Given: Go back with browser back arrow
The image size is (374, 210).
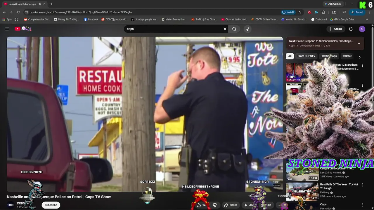Looking at the screenshot, I should click(4, 12).
